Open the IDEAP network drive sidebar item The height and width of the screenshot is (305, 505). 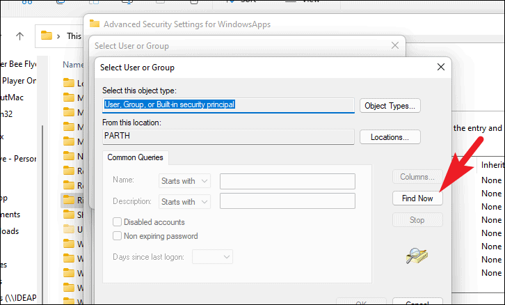coord(18,298)
